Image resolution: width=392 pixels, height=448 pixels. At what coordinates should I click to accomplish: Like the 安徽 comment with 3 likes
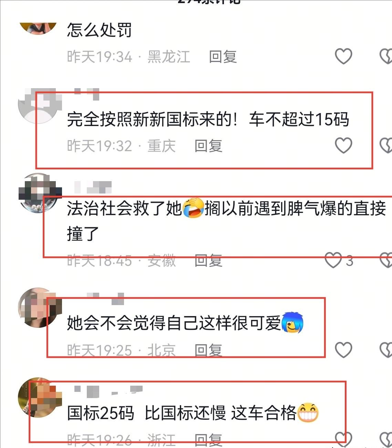point(333,260)
